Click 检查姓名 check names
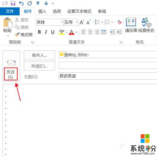Image resolution: width=157 pixels, height=157 pixels. (146, 25)
